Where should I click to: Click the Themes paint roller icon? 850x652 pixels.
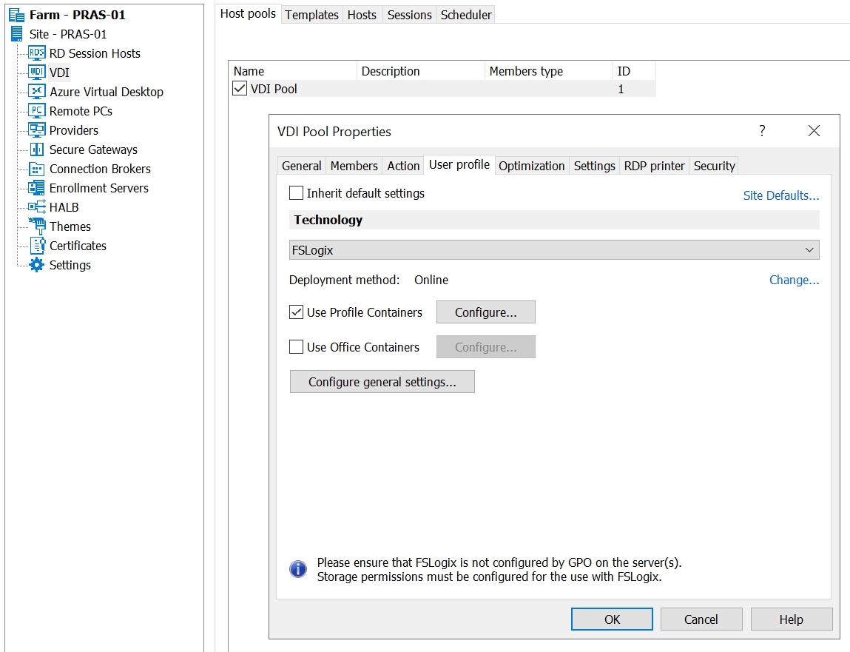[x=37, y=226]
